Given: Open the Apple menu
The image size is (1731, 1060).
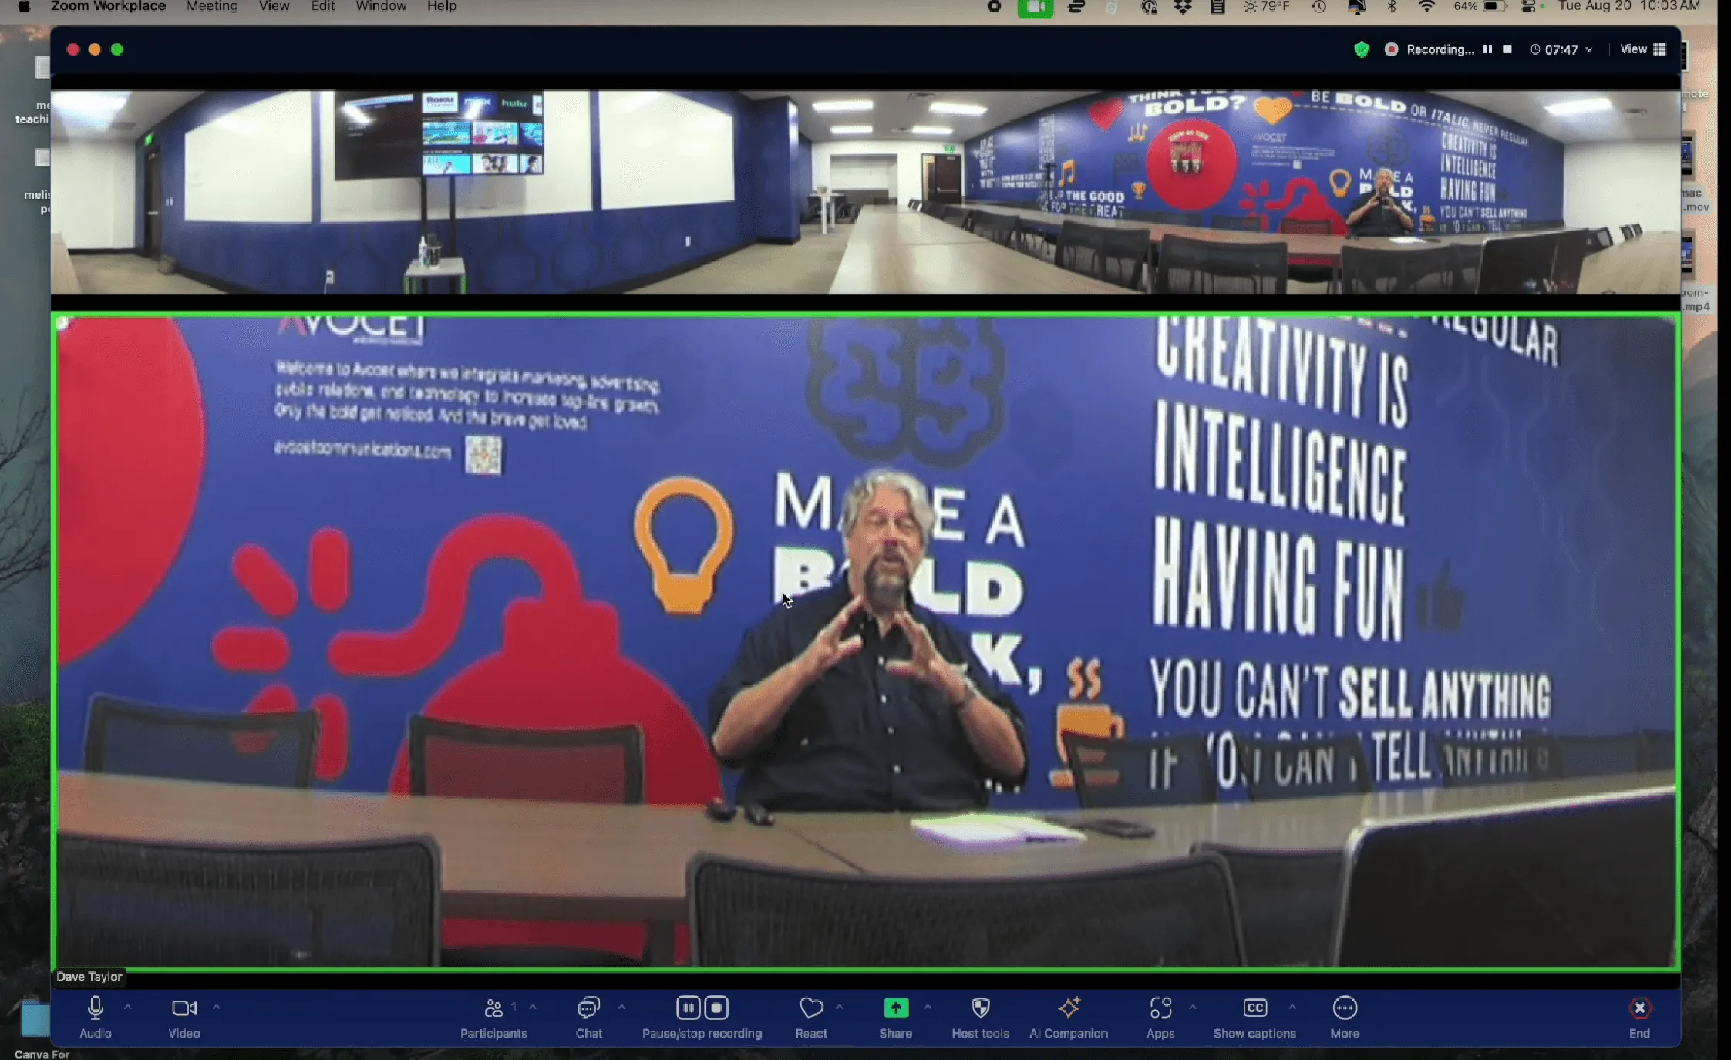Looking at the screenshot, I should pyautogui.click(x=24, y=6).
